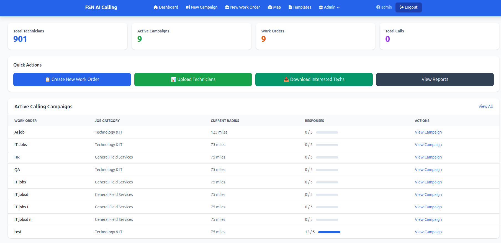Image resolution: width=501 pixels, height=243 pixels.
Task: Click the '12 / 5' responses value
Action: [310, 232]
